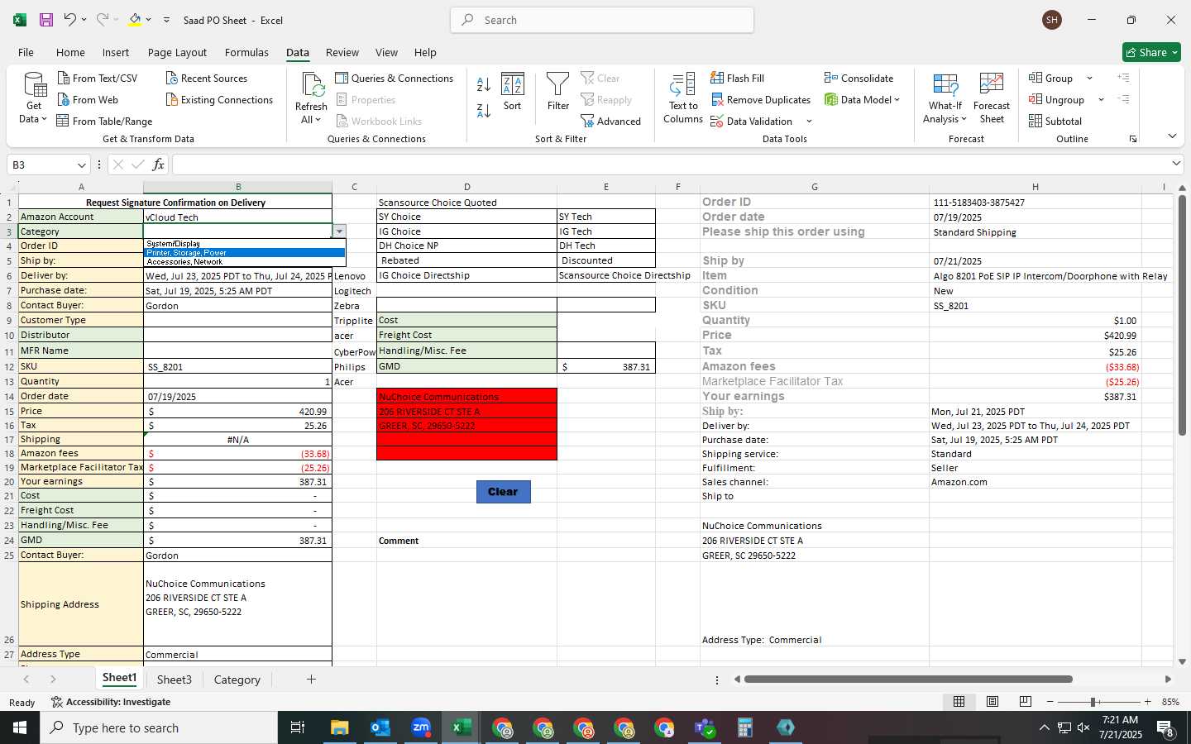Sort Z to A descending
1191x744 pixels.
coord(484,110)
